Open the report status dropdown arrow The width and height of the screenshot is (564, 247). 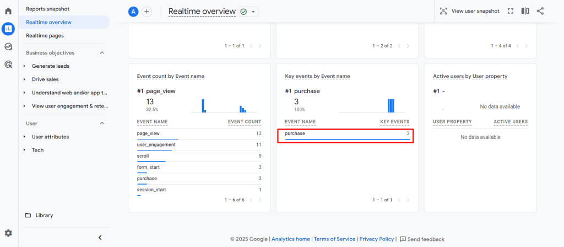click(x=253, y=12)
